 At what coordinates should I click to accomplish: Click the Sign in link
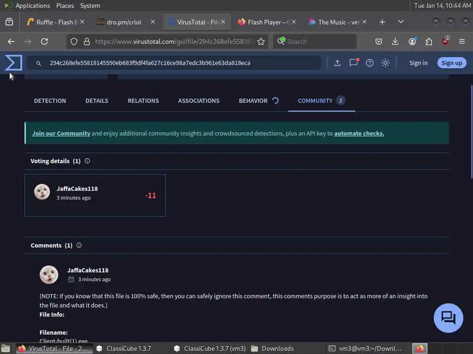tap(418, 63)
